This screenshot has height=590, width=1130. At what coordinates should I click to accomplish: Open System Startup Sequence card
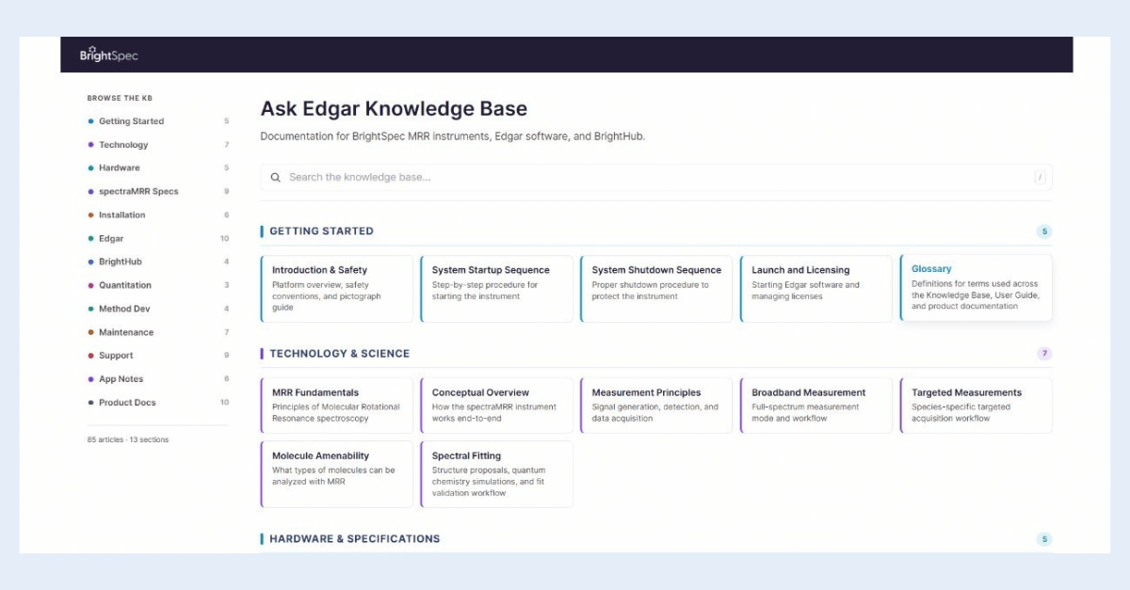tap(497, 289)
